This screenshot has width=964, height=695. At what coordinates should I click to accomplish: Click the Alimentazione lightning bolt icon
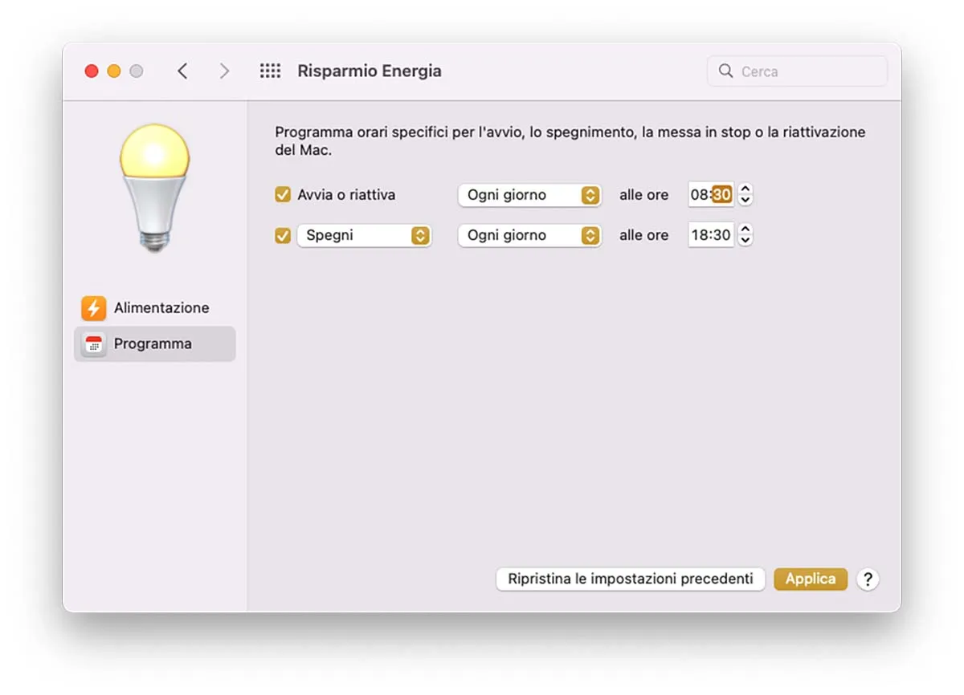coord(94,308)
